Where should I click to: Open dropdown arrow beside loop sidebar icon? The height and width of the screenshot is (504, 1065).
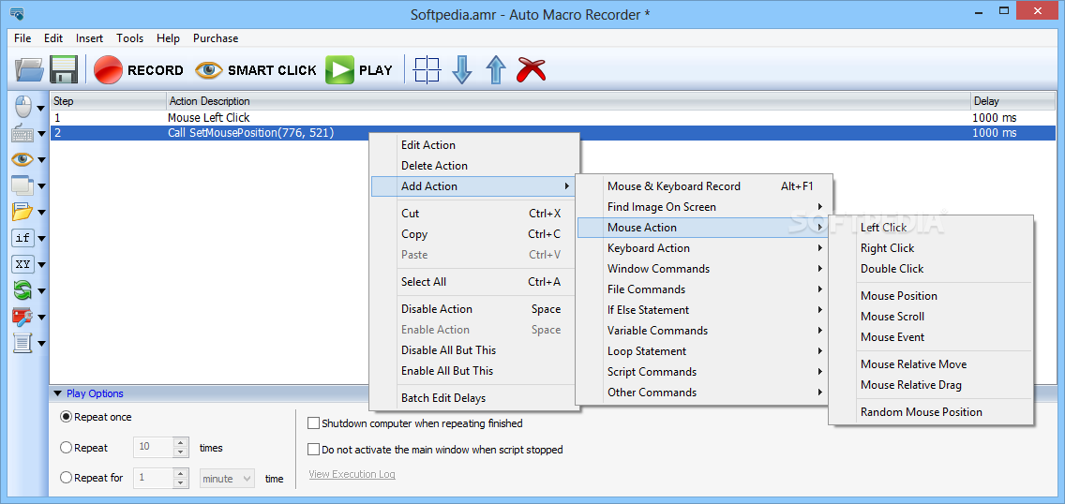click(41, 291)
